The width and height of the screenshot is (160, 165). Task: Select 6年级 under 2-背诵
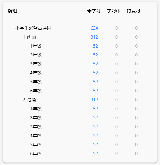click(36, 154)
